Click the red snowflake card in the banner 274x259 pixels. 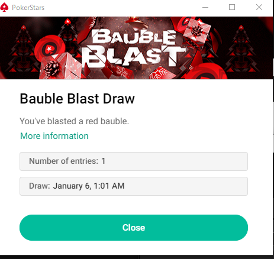(x=162, y=73)
